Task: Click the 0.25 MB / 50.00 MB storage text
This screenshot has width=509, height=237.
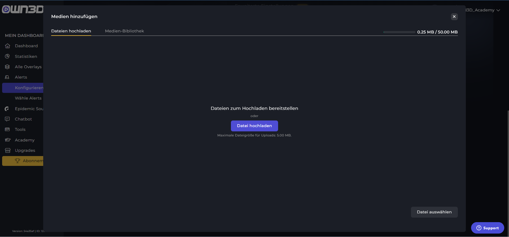Action: click(437, 32)
